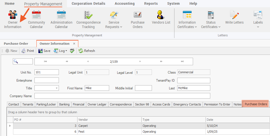The height and width of the screenshot is (136, 270).
Task: Click the Company Name field
Action: pyautogui.click(x=122, y=96)
